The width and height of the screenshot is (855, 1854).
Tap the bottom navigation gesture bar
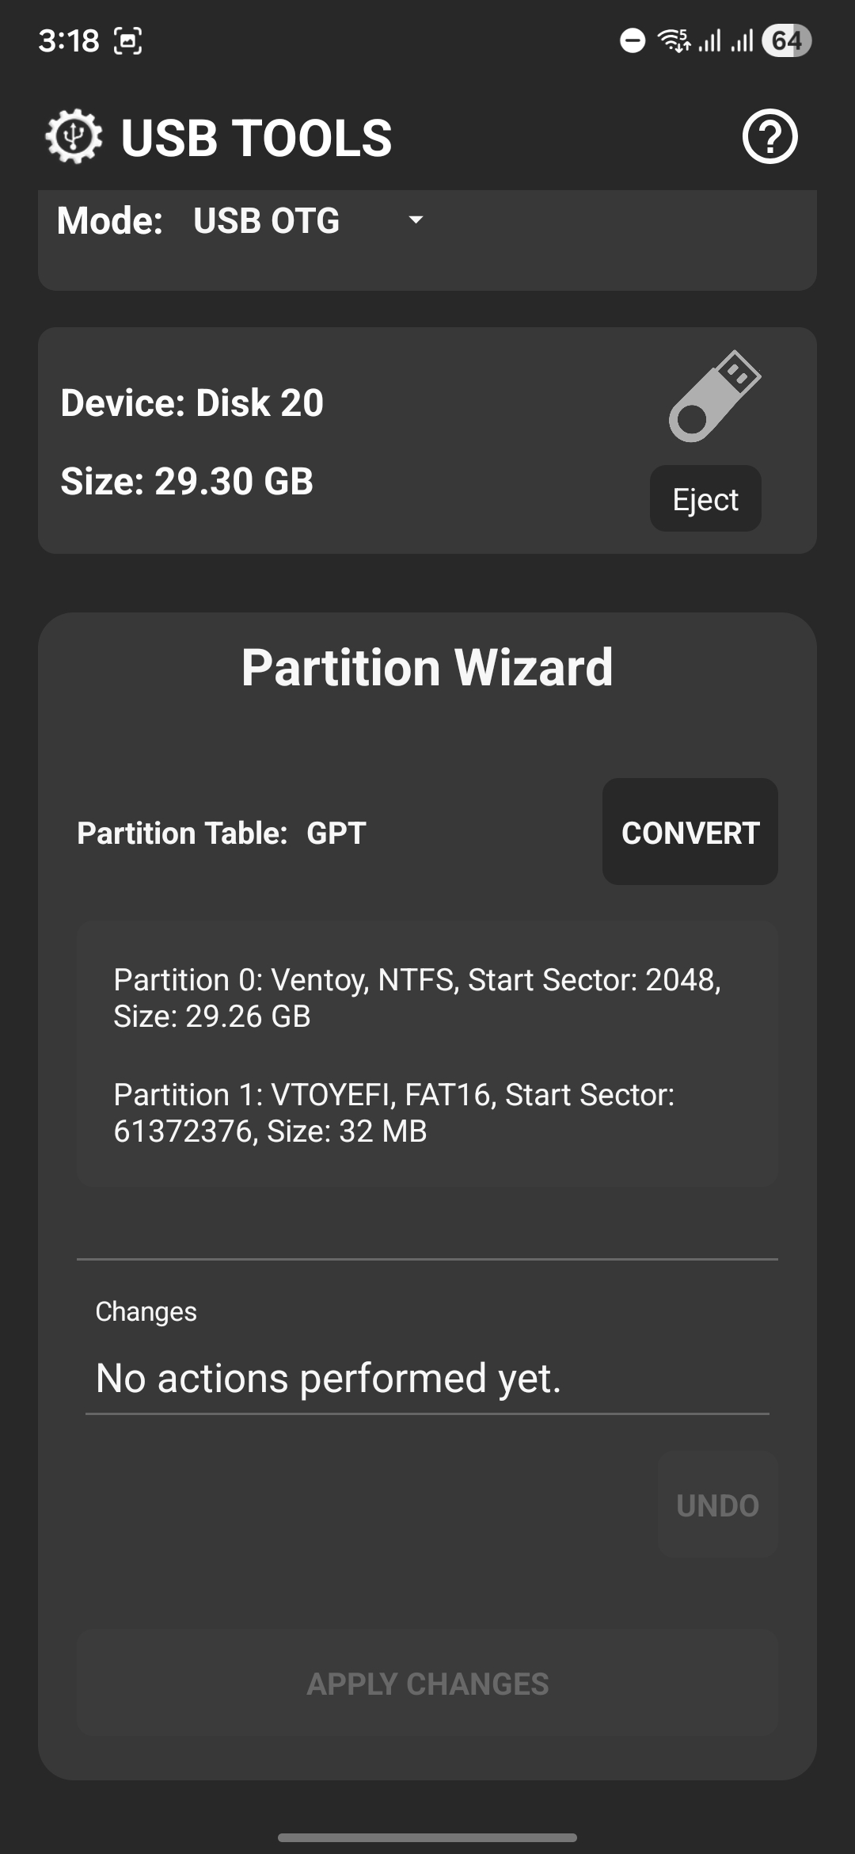[427, 1837]
